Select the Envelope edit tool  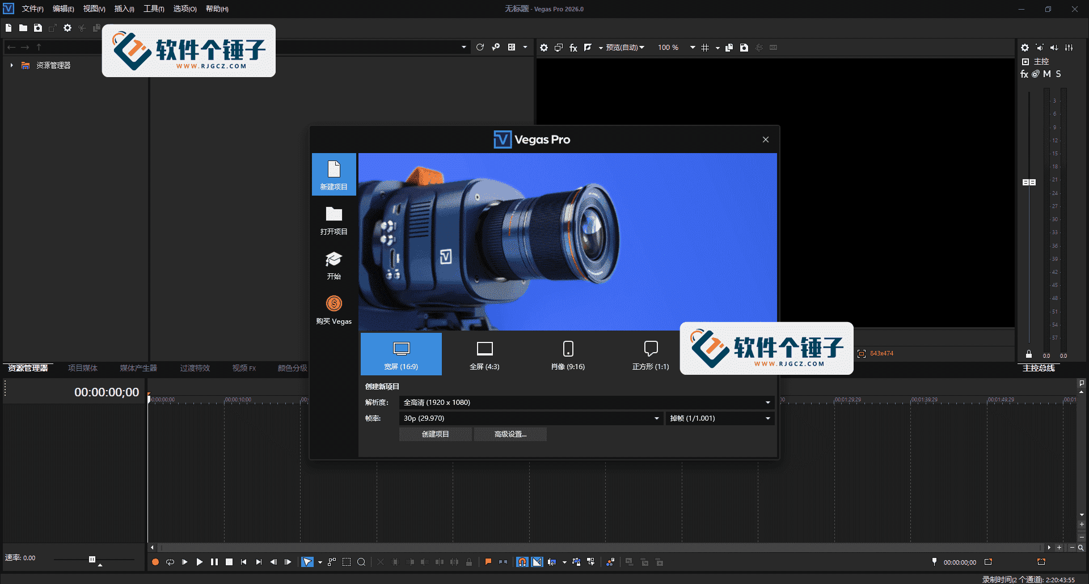(x=332, y=562)
